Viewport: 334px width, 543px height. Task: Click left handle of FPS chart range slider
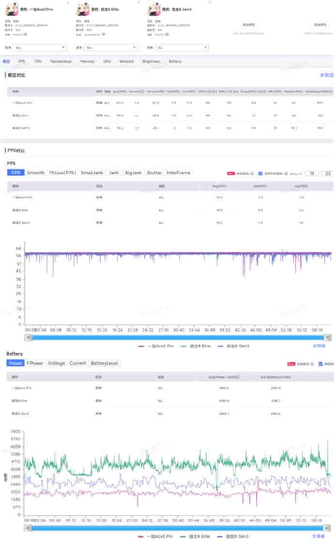tap(29, 337)
